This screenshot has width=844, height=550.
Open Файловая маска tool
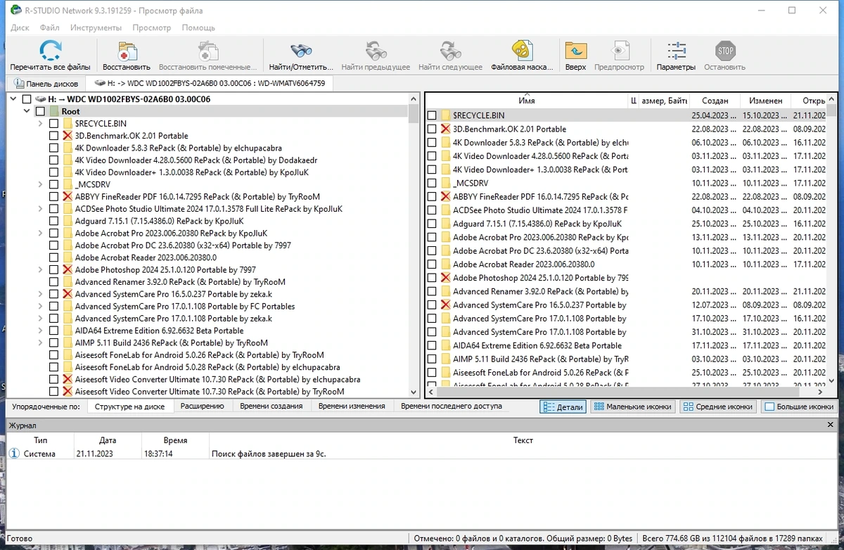pos(521,51)
